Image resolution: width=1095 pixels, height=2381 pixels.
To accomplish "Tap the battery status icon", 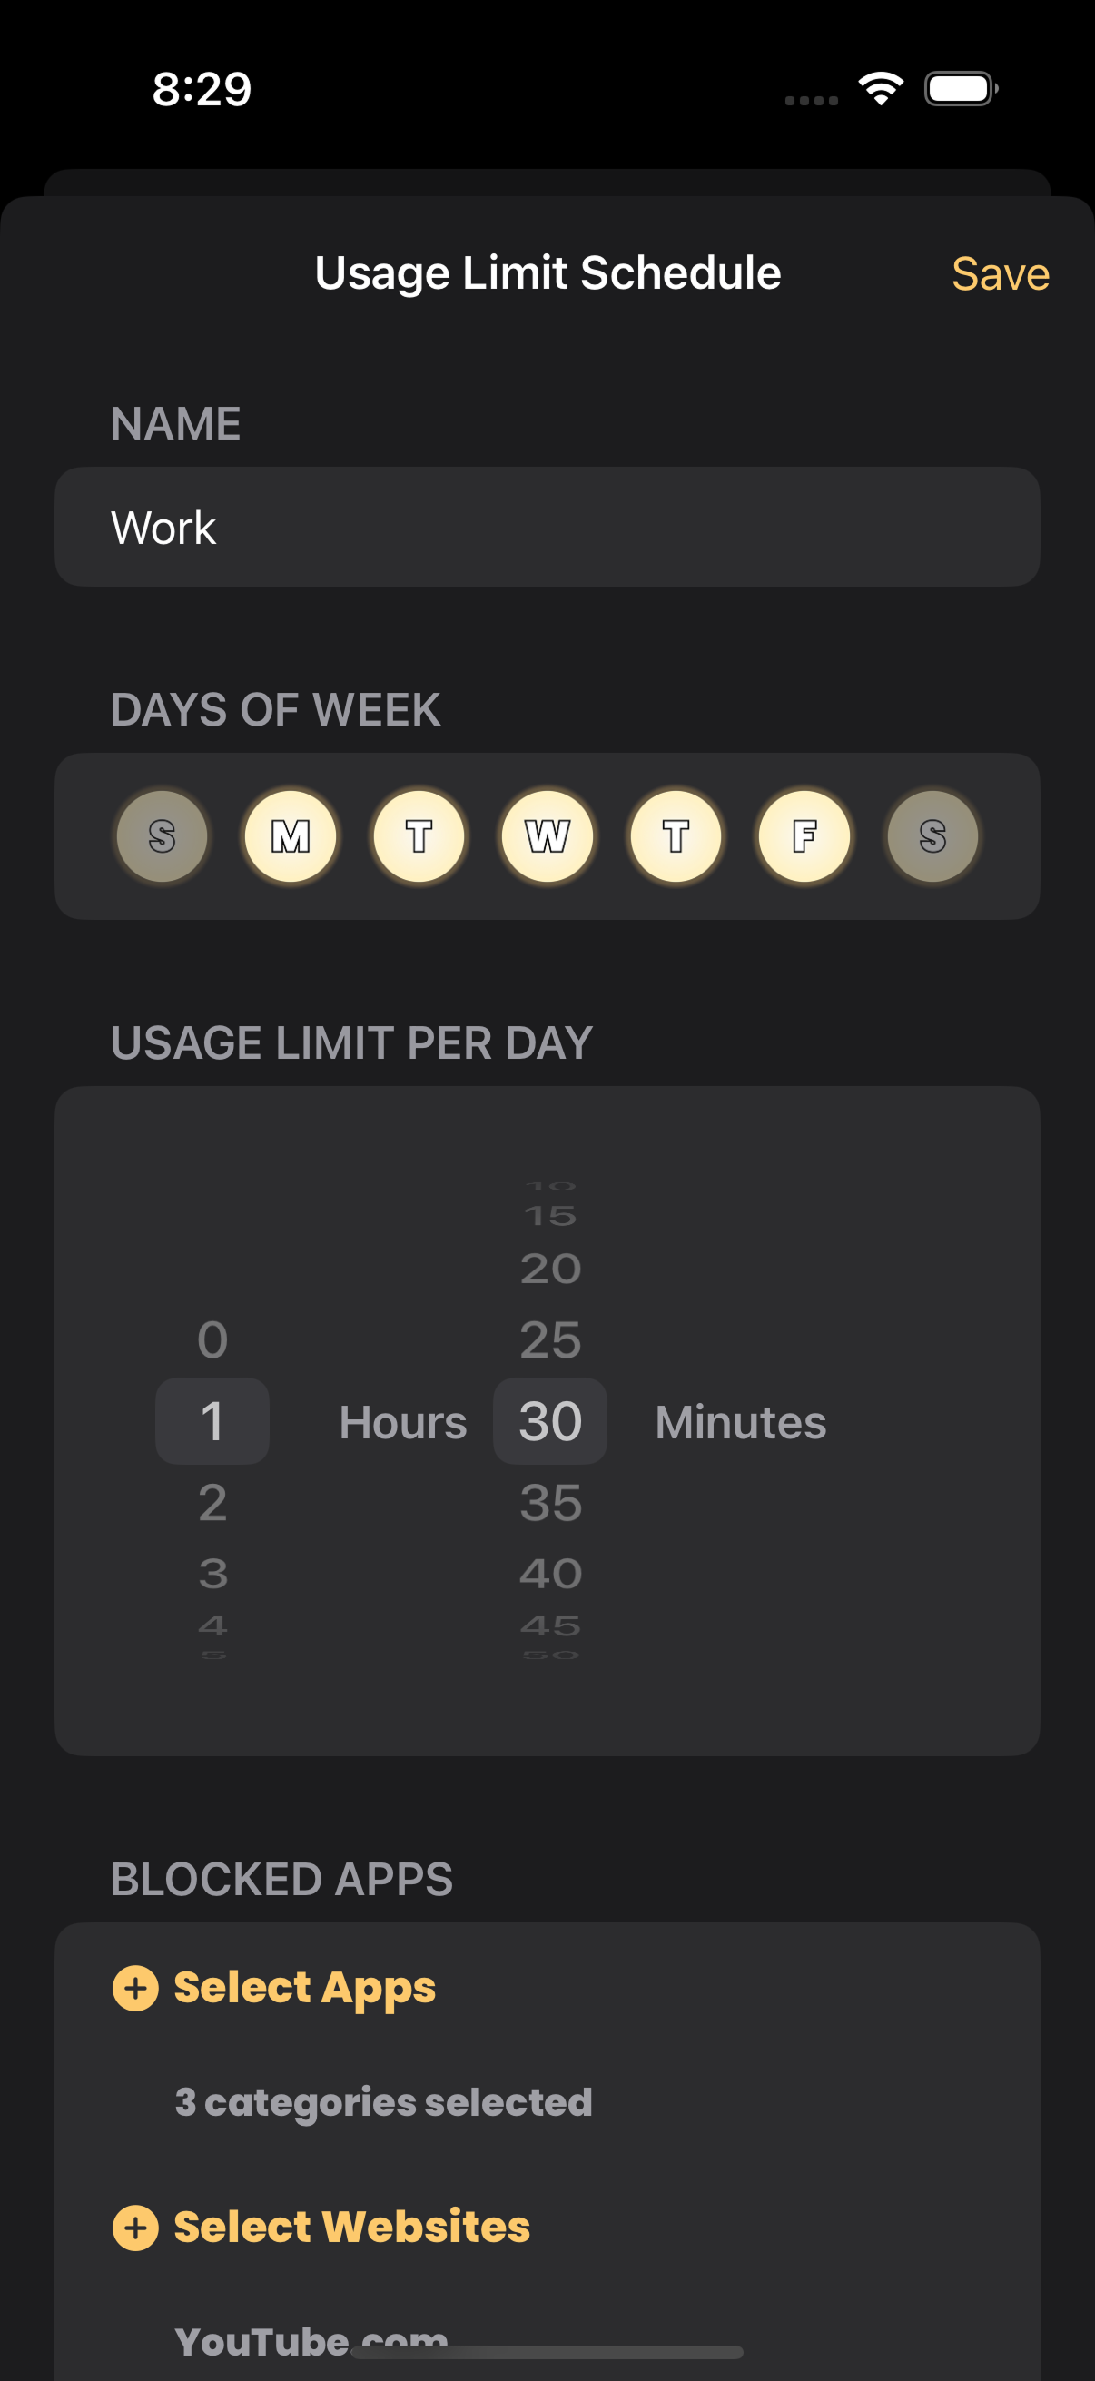I will coord(960,89).
